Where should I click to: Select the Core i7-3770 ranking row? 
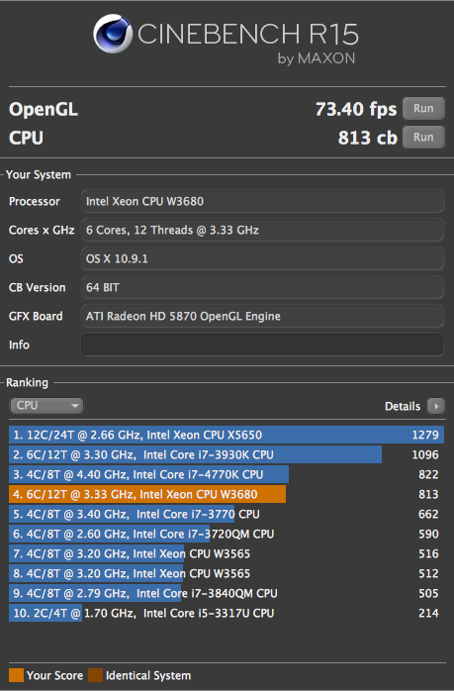click(x=227, y=514)
